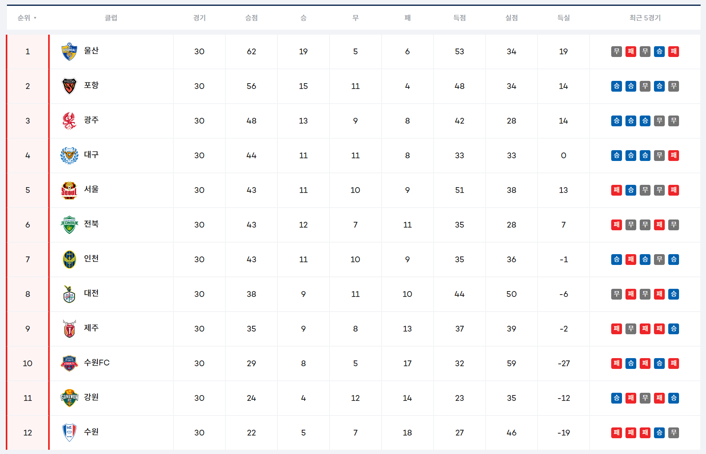Click 인천's red 패 badge
Viewport: 706px width, 454px height.
click(x=631, y=260)
